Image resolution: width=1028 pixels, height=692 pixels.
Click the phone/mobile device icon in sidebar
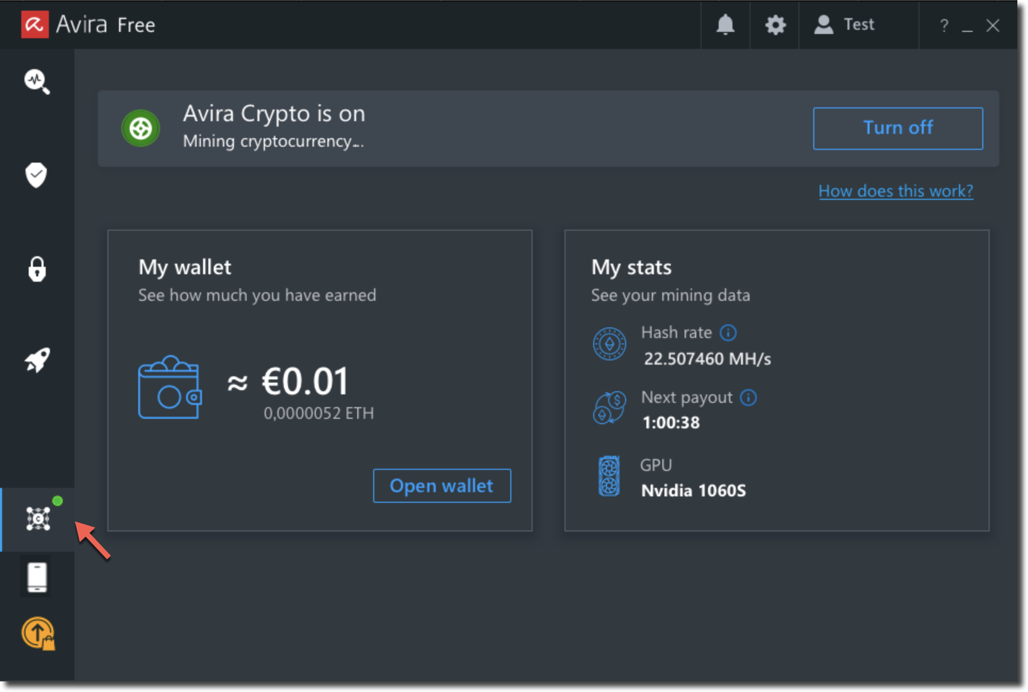(x=37, y=577)
